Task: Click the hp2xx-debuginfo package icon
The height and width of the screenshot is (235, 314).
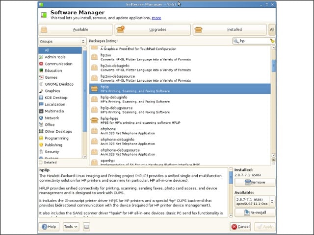Action: point(94,68)
